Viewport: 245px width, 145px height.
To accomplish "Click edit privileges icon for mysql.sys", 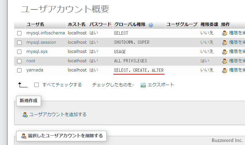I will (225, 52).
